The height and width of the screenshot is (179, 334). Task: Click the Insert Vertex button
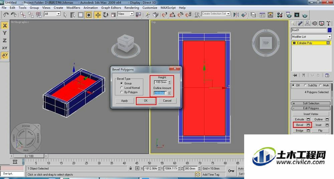[x=311, y=114]
